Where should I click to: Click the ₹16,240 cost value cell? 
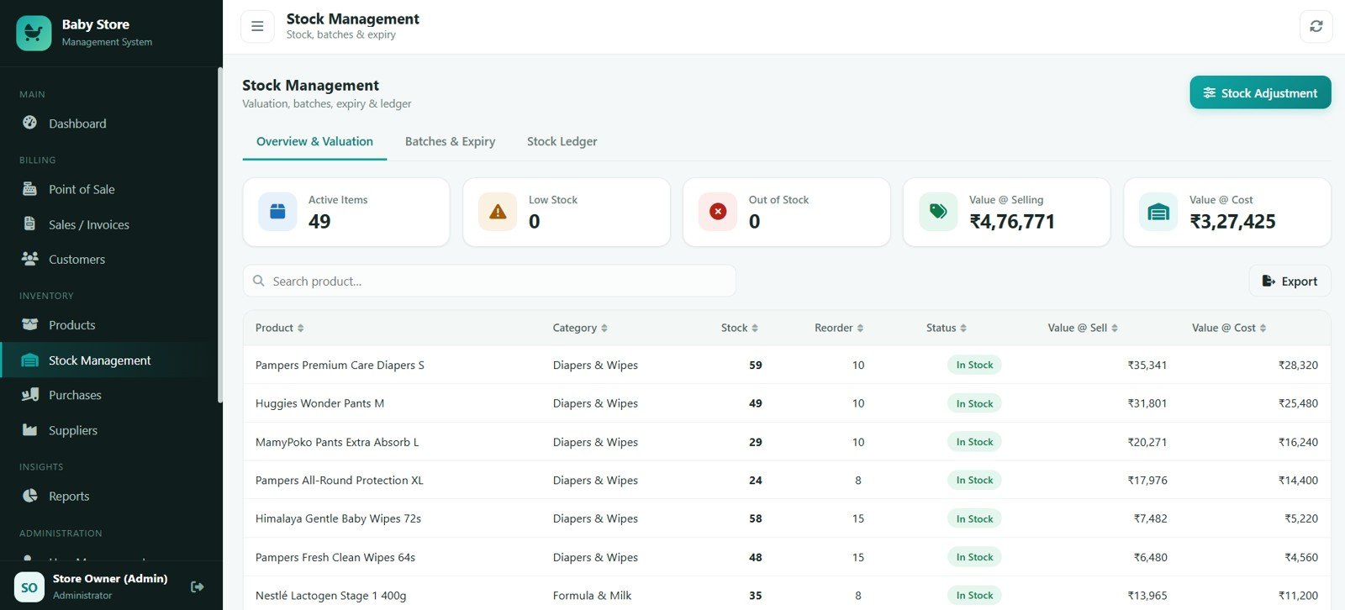(1298, 442)
